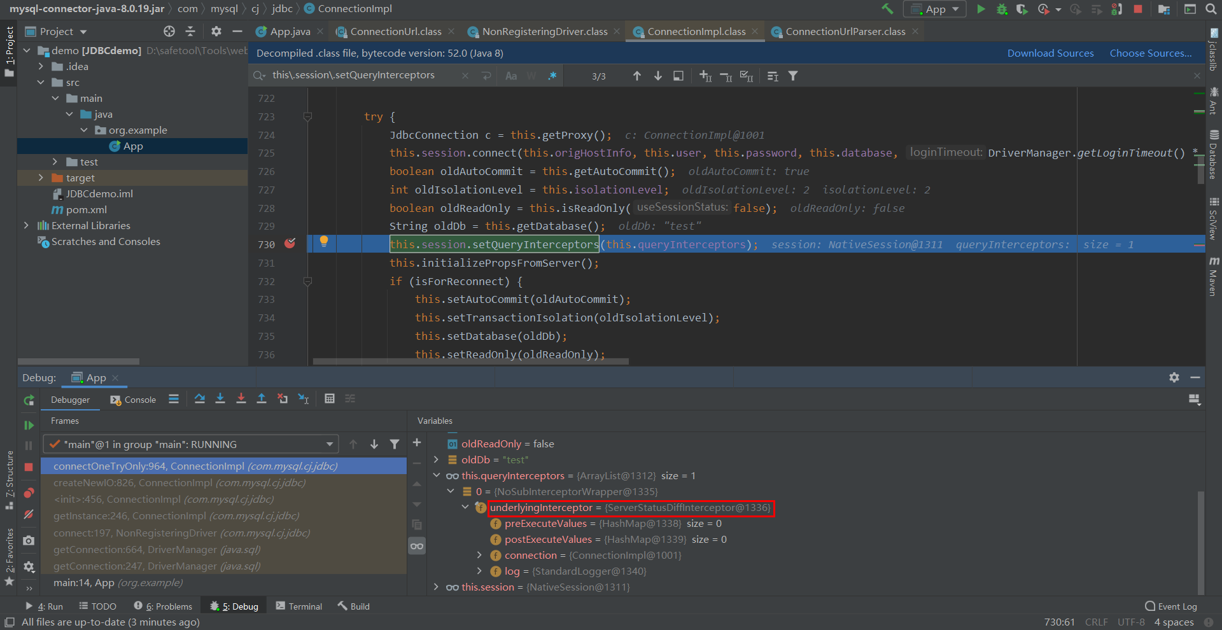
Task: Toggle Regex option in find bar
Action: click(x=552, y=76)
